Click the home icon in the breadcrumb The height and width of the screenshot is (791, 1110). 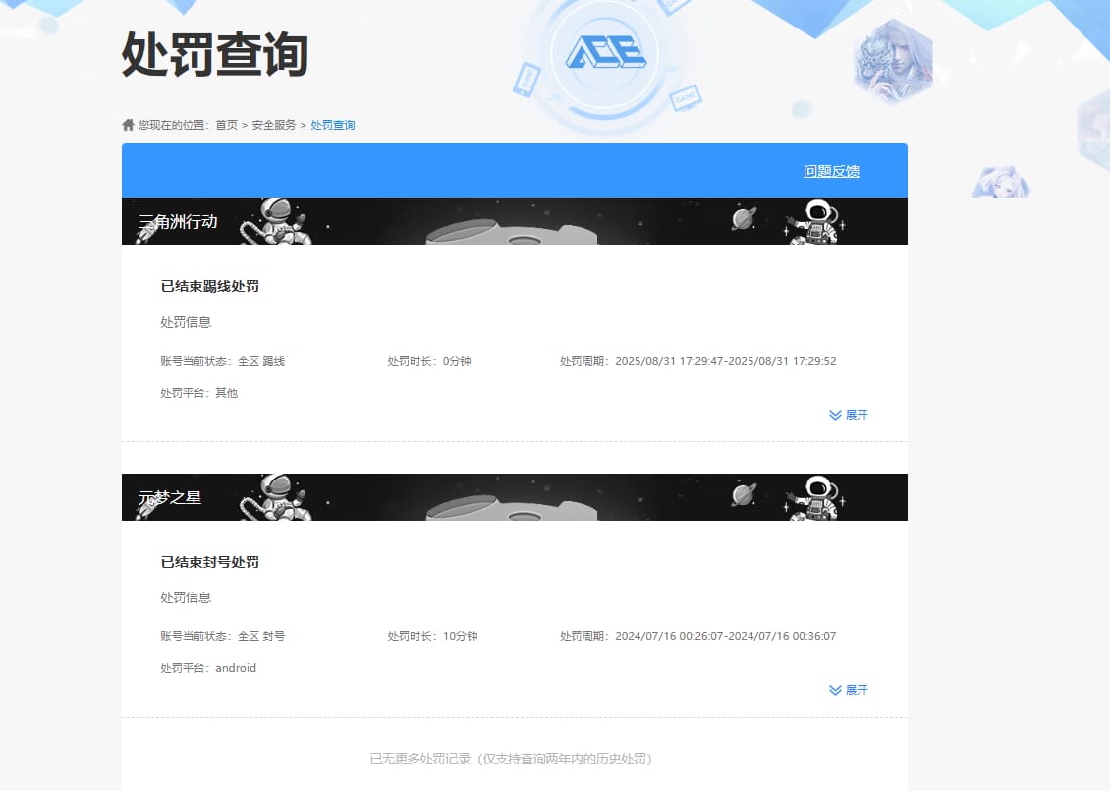click(x=127, y=124)
